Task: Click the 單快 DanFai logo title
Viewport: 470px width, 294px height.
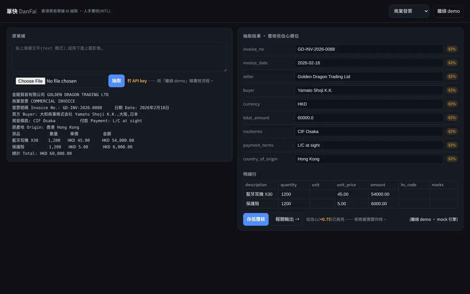Action: 22,11
